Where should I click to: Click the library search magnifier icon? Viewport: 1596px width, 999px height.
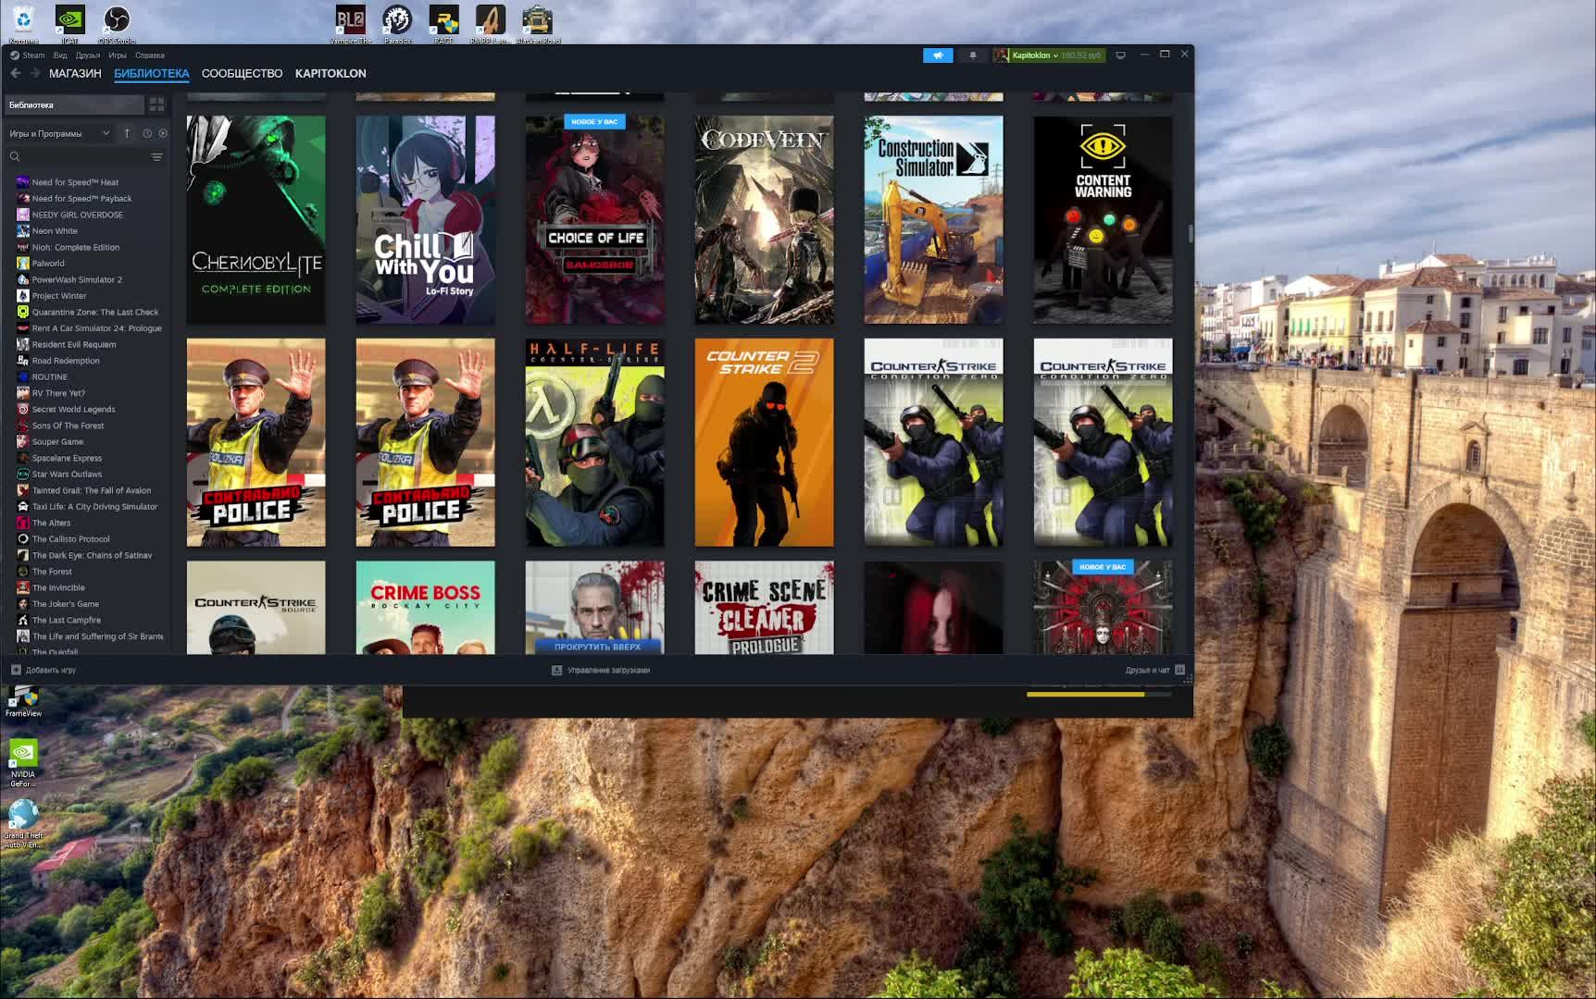[15, 157]
